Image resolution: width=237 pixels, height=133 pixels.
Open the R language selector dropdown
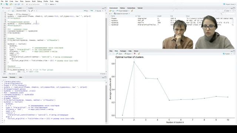click(110, 14)
